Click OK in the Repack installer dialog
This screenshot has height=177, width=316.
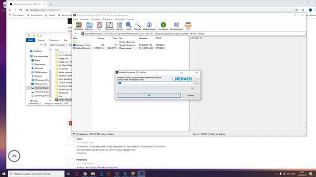pyautogui.click(x=149, y=95)
